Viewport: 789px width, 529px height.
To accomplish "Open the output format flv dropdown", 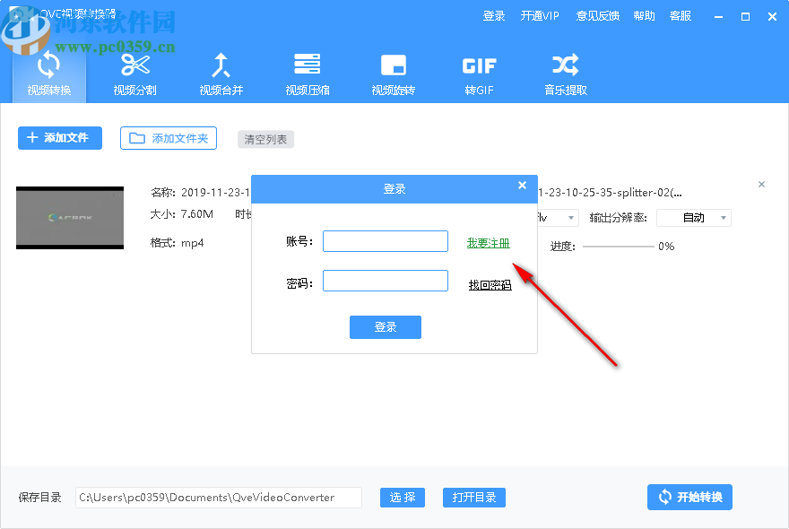I will coord(557,217).
